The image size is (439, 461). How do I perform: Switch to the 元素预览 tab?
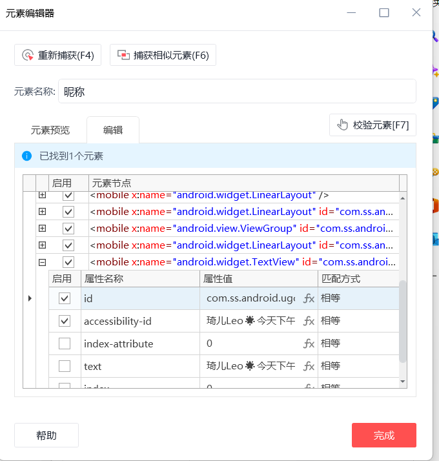[x=50, y=130]
